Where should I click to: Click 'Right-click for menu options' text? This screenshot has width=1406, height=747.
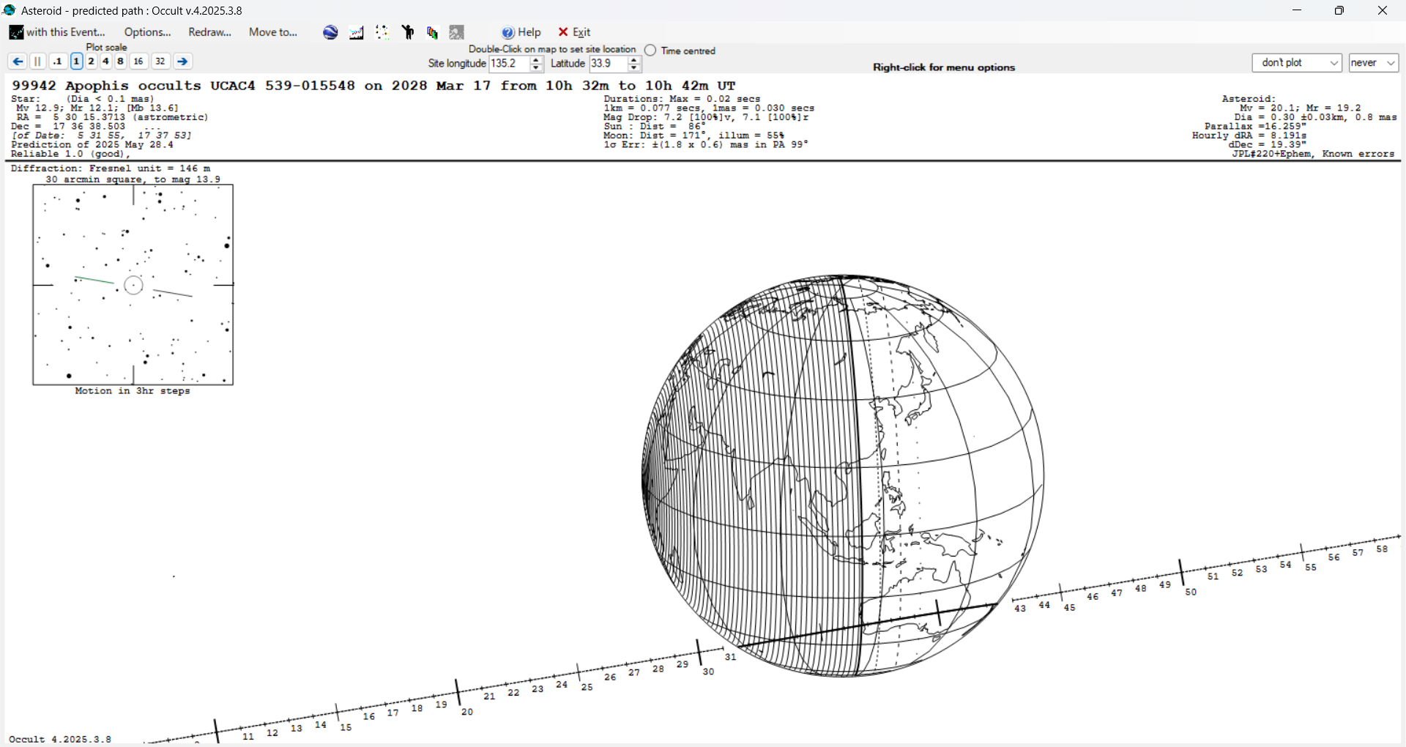[x=944, y=67]
